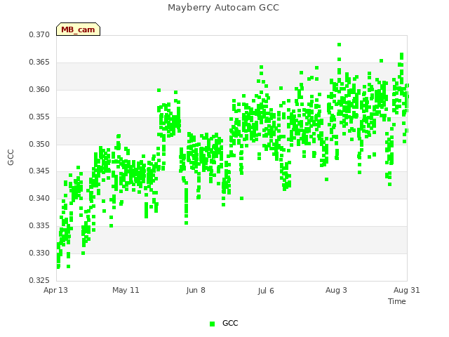Click the 0.360 y-axis value
This screenshot has height=337, width=449.
click(x=39, y=89)
